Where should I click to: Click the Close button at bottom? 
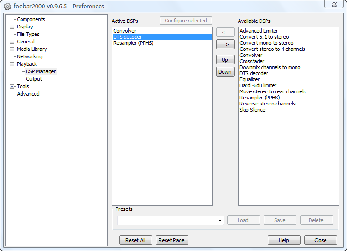point(321,240)
